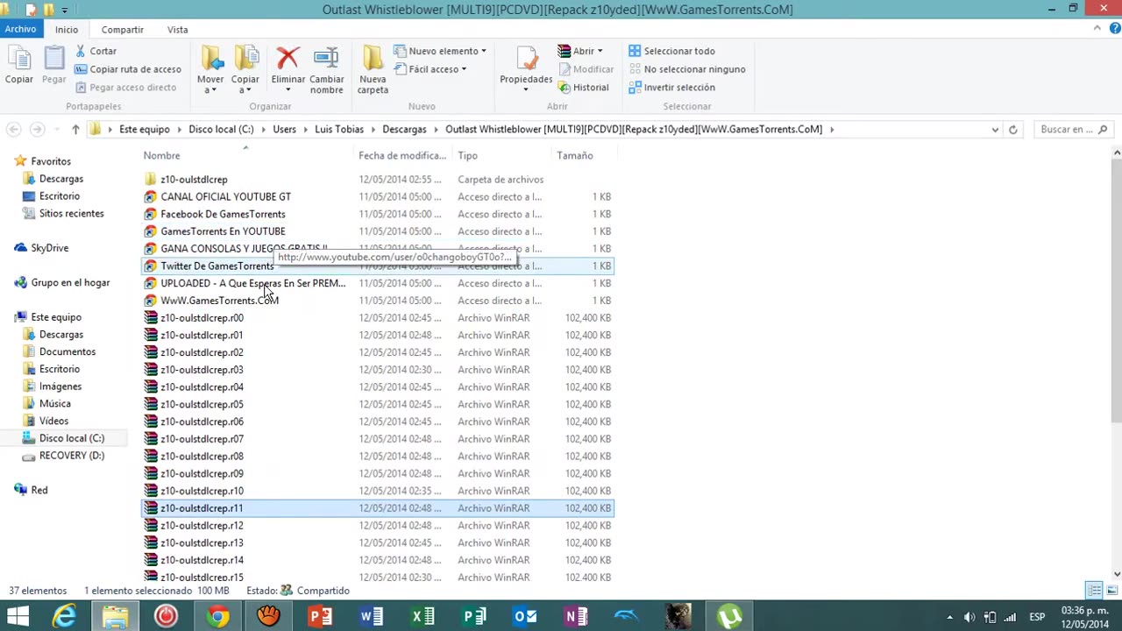
Task: Open Grupo en el hogar
Action: click(x=70, y=283)
